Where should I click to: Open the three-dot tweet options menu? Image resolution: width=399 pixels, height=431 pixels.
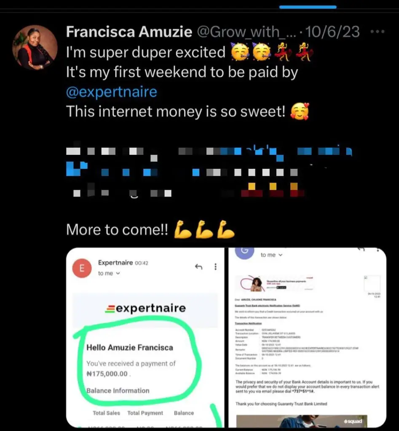coord(377,32)
